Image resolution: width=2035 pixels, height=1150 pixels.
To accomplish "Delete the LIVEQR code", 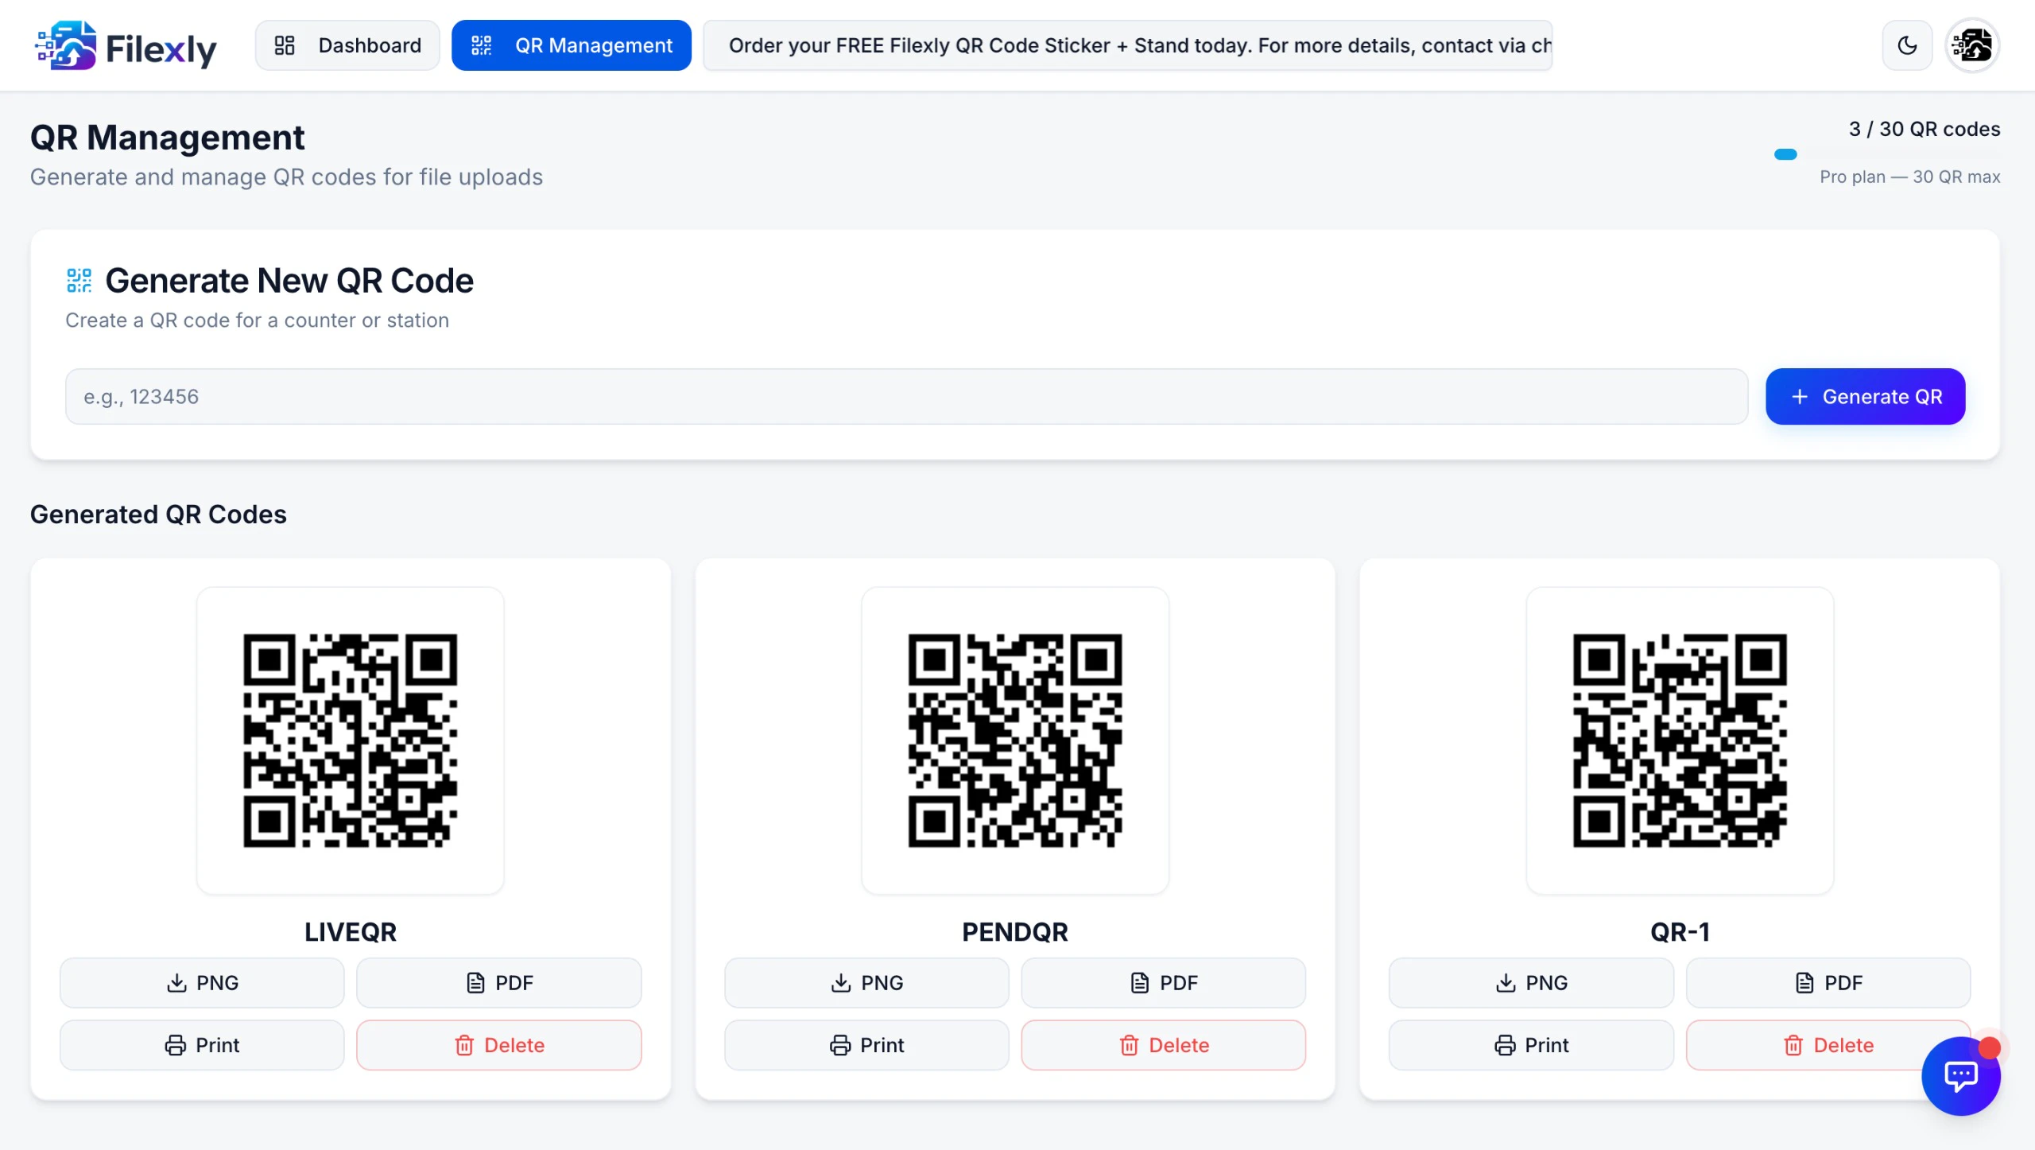I will click(498, 1044).
